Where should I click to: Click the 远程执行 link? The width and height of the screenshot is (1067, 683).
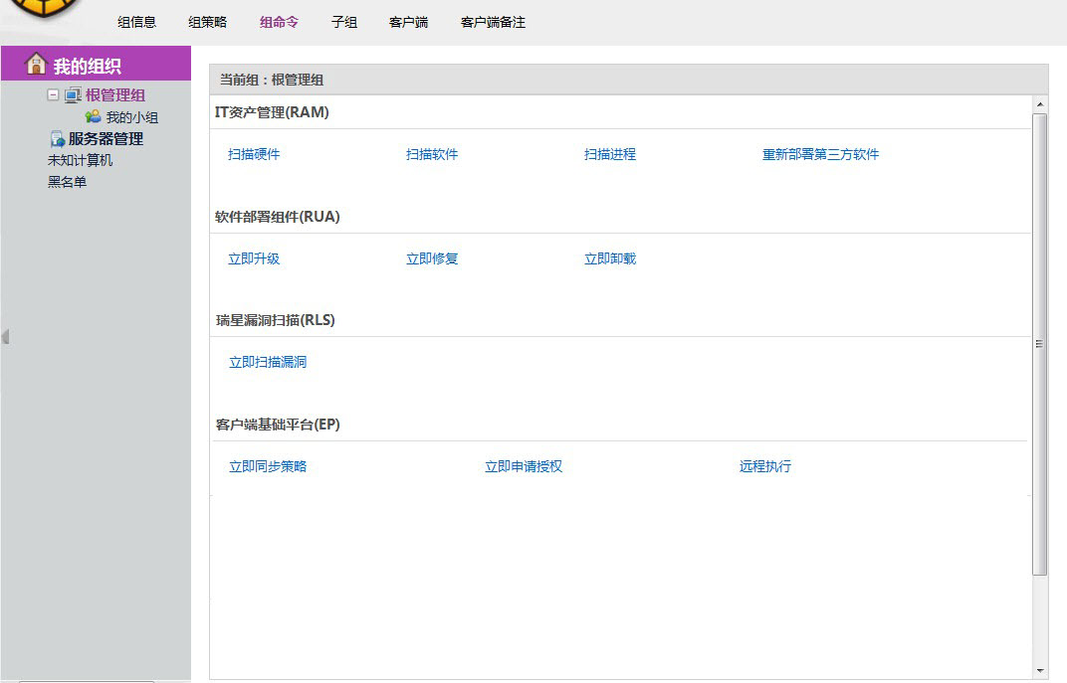[x=764, y=466]
